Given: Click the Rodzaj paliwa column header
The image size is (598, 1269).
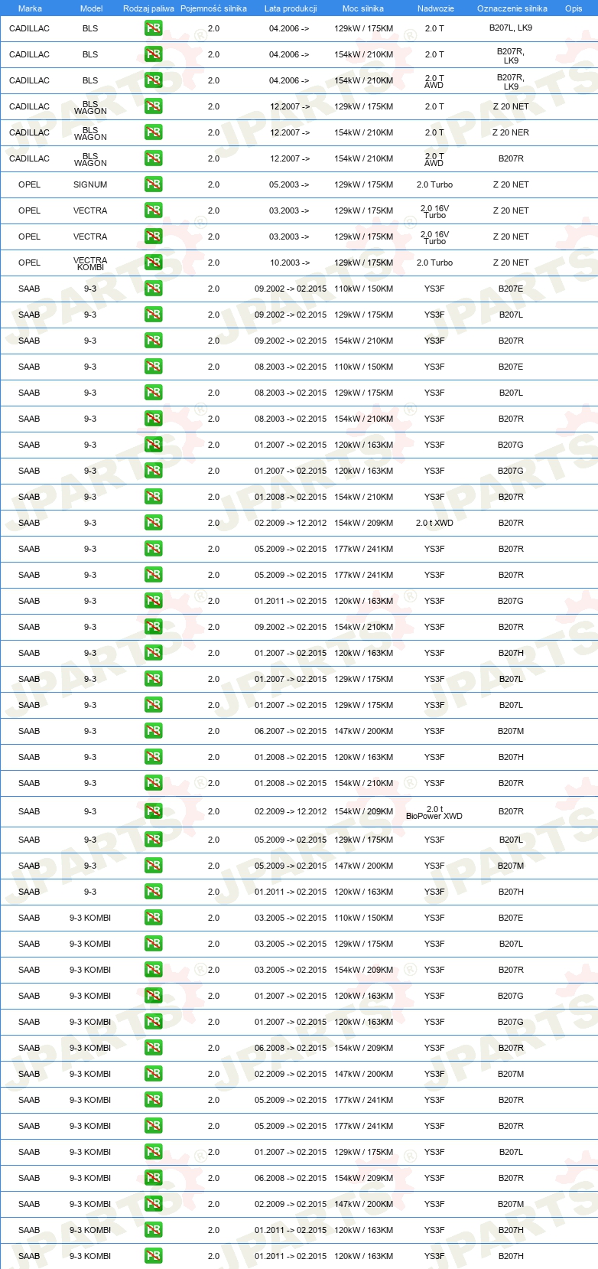Looking at the screenshot, I should pyautogui.click(x=148, y=8).
